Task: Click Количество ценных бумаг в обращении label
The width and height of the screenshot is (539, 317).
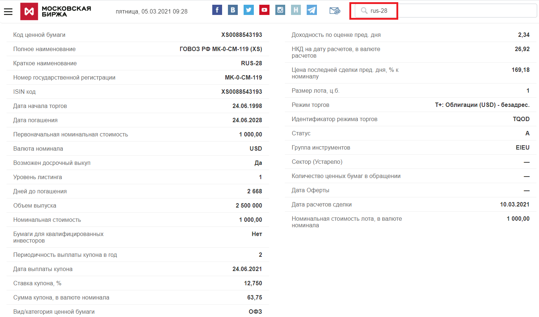Action: click(x=346, y=176)
